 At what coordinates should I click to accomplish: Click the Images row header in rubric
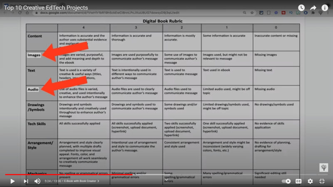tap(34, 55)
